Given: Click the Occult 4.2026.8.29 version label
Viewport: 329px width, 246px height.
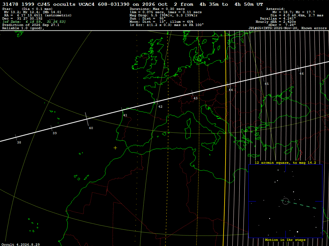Looking at the screenshot, I should [x=20, y=244].
